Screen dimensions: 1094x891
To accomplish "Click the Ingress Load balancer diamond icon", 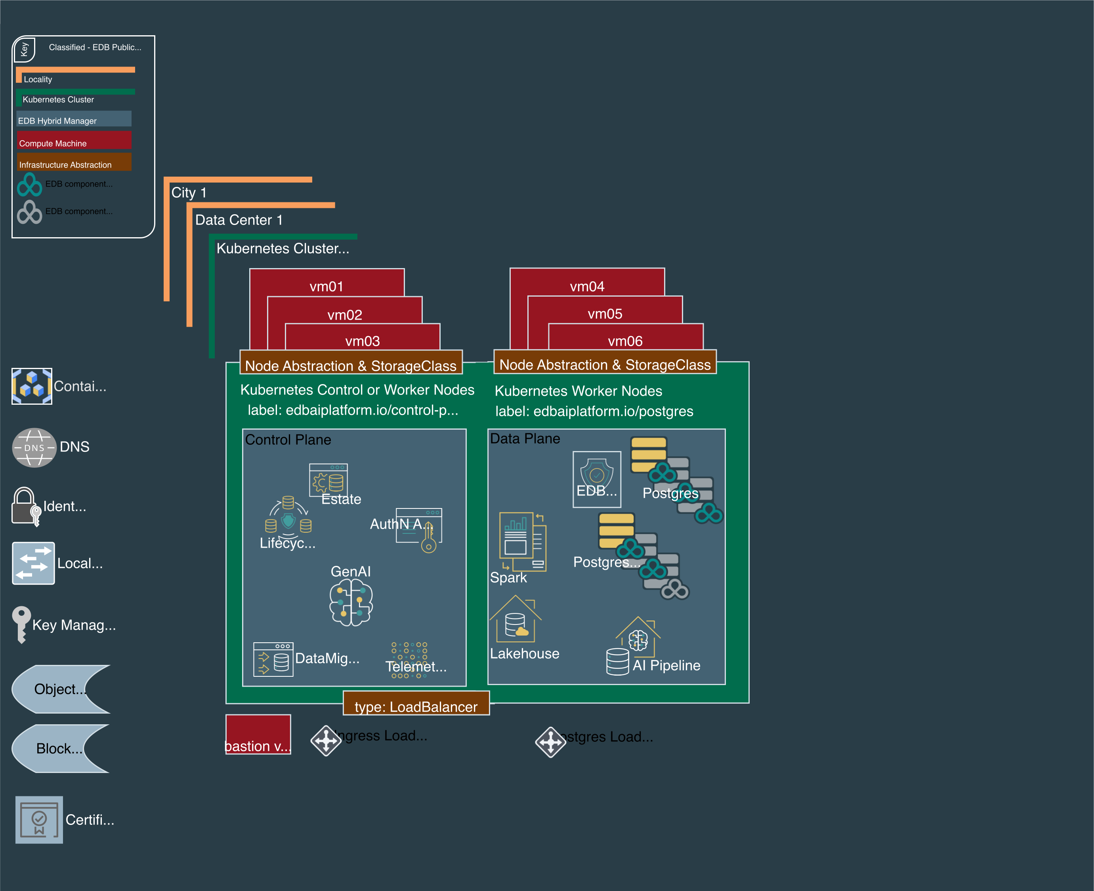I will pos(326,740).
